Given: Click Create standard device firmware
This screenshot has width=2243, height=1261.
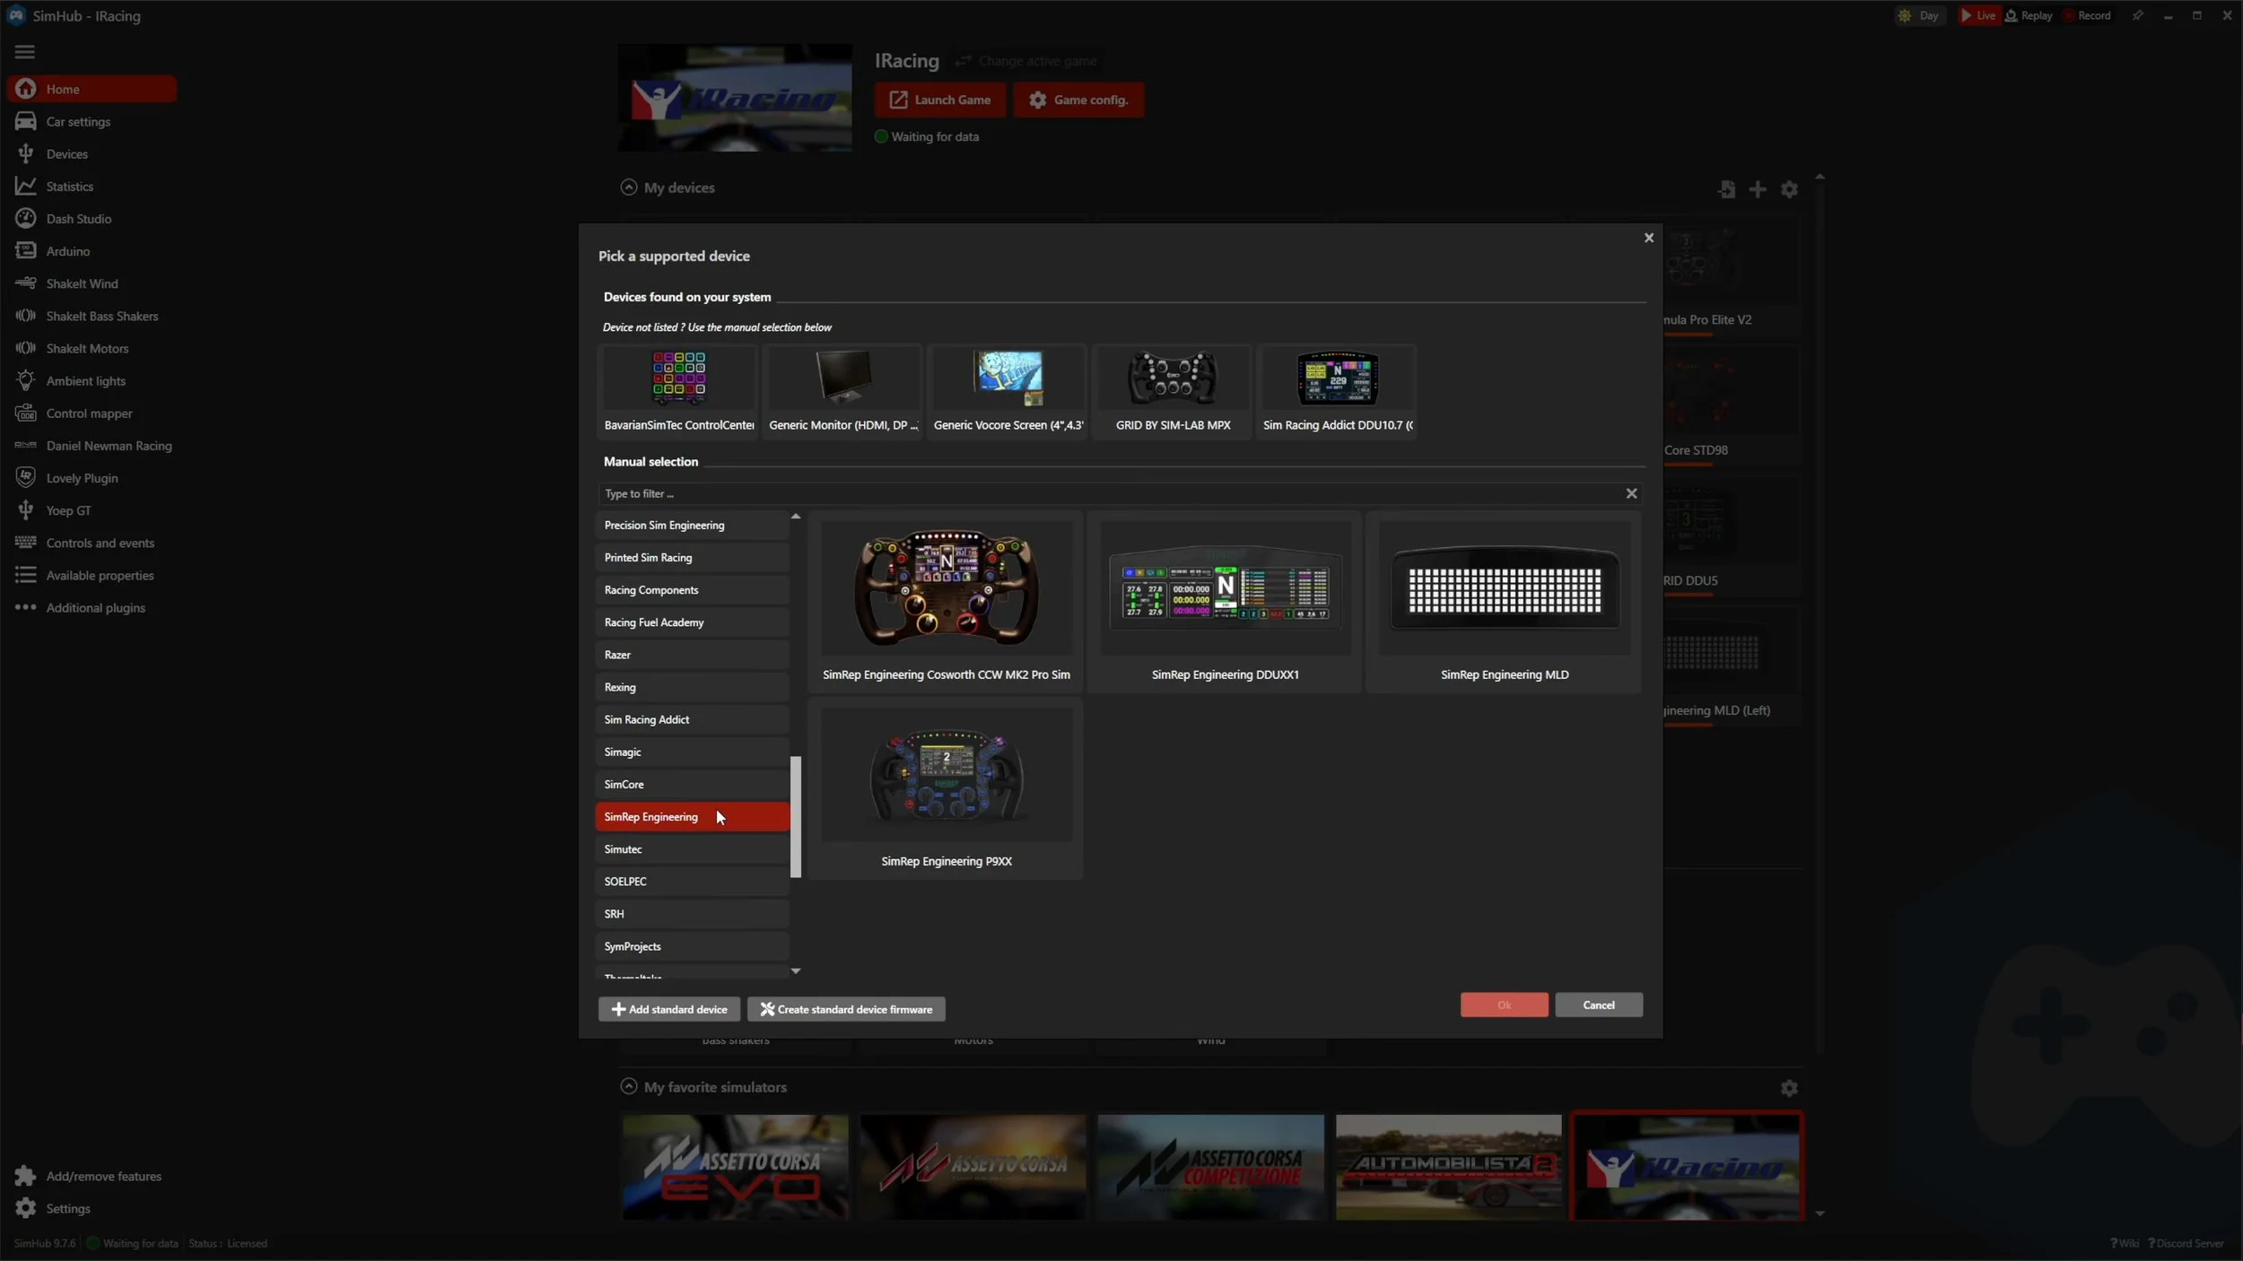Looking at the screenshot, I should [x=846, y=1009].
